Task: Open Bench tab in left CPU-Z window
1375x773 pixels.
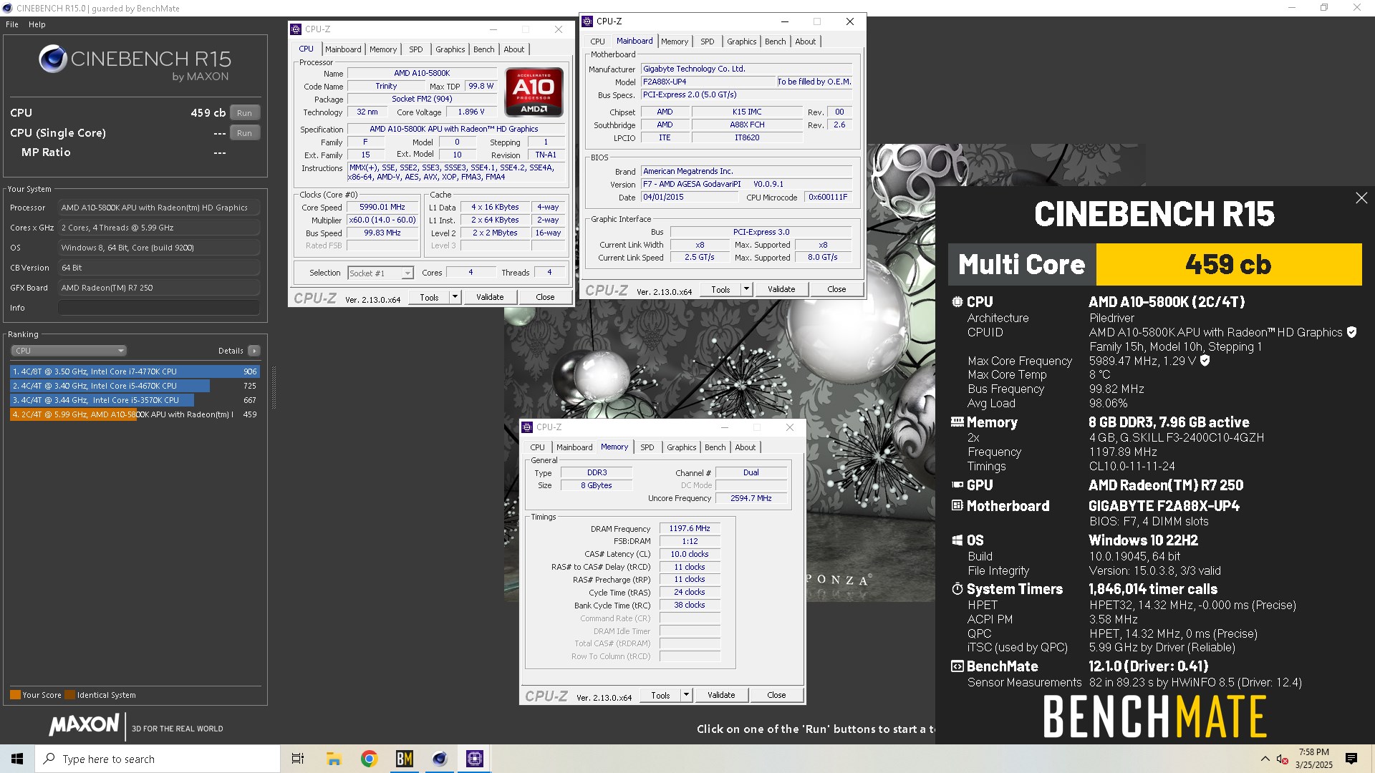Action: coord(484,49)
